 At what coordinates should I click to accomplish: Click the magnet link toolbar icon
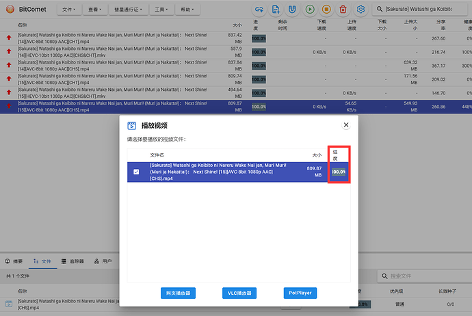(x=292, y=10)
